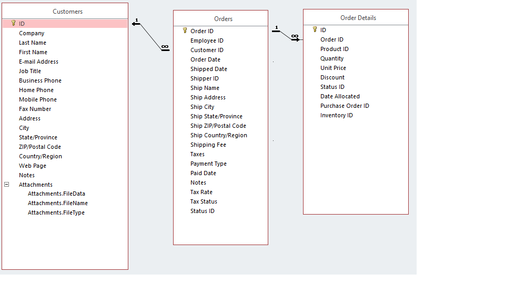Select the Shipped Date field in Orders
This screenshot has width=505, height=284.
click(208, 69)
